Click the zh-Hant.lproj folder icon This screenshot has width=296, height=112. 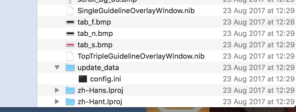tap(70, 102)
